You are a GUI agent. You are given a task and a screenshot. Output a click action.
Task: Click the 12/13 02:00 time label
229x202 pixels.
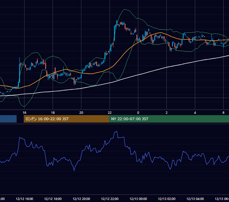[x=167, y=199]
